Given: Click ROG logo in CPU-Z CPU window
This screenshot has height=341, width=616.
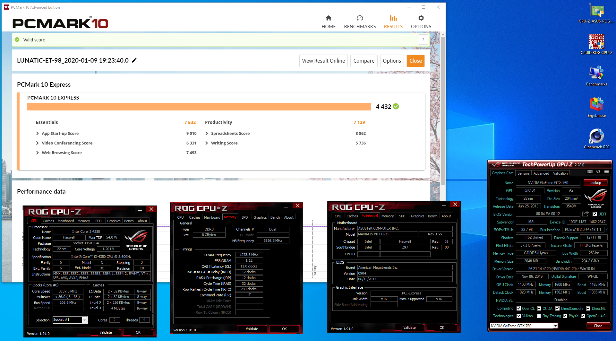Looking at the screenshot, I should [136, 240].
